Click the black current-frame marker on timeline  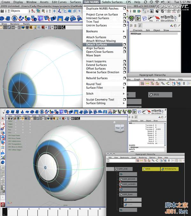tap(5, 212)
